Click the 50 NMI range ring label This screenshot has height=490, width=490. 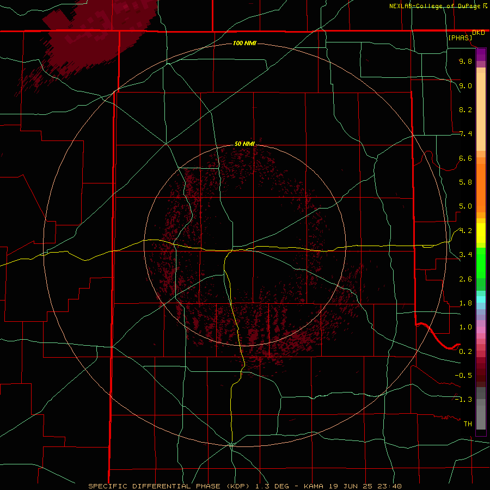click(244, 144)
